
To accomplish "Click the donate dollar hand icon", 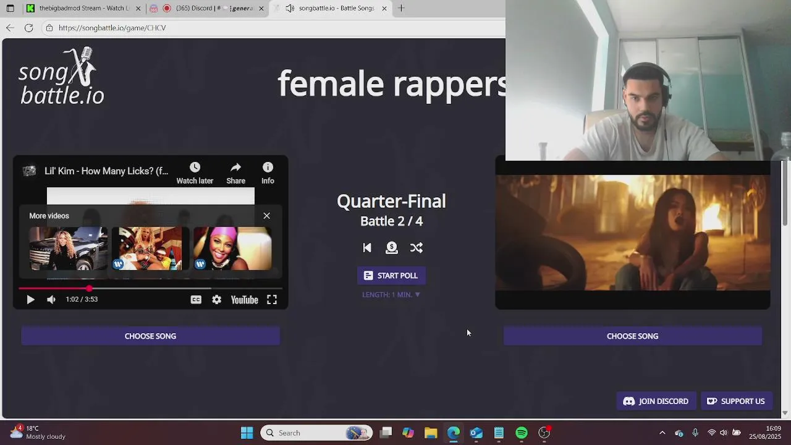I will pyautogui.click(x=392, y=248).
